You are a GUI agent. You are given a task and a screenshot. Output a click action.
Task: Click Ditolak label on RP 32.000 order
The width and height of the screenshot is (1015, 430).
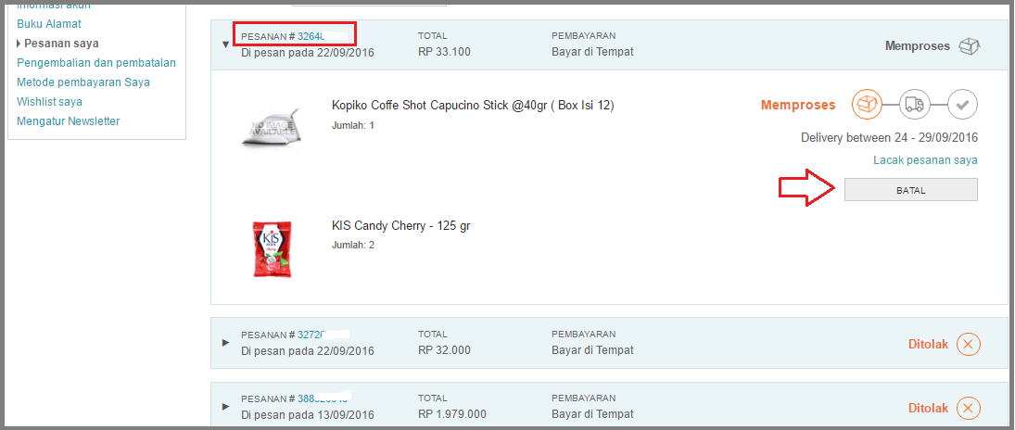click(x=928, y=344)
